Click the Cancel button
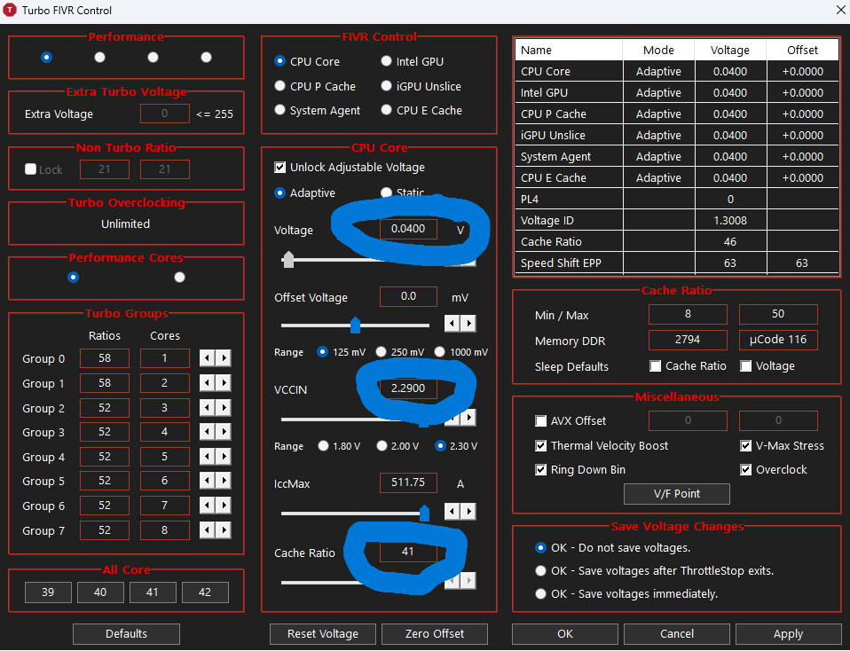850x651 pixels. click(x=676, y=633)
